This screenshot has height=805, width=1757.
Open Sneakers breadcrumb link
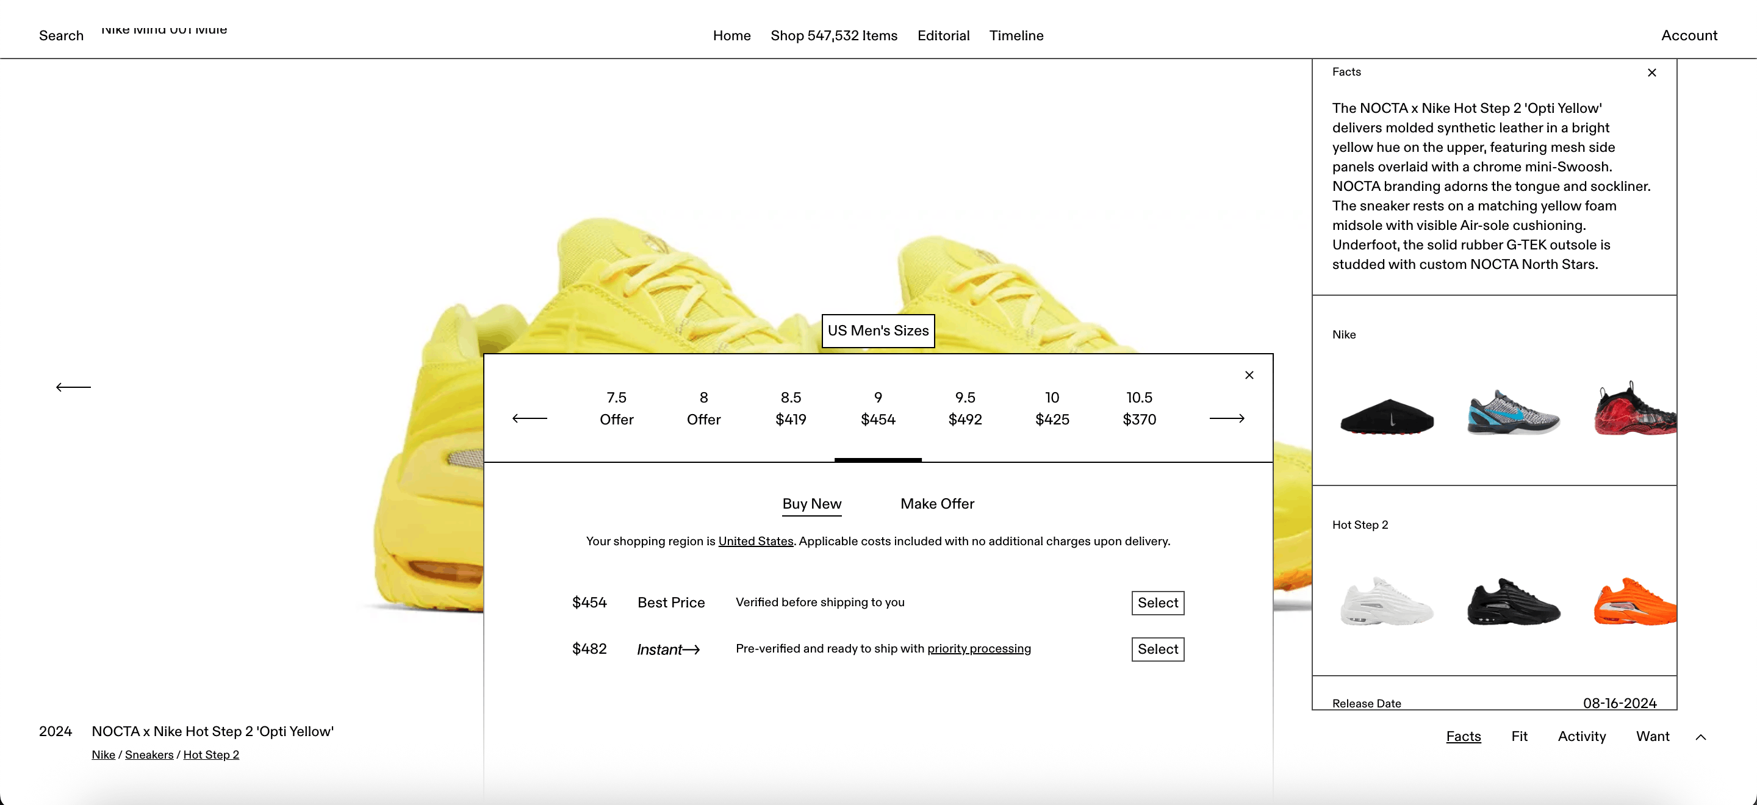click(x=149, y=754)
